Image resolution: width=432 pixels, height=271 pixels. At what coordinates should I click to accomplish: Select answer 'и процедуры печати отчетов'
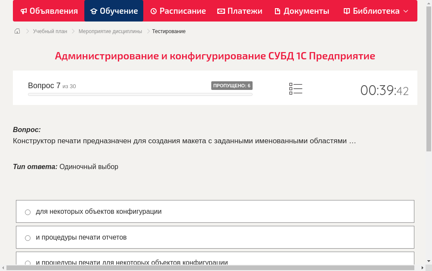(28, 238)
